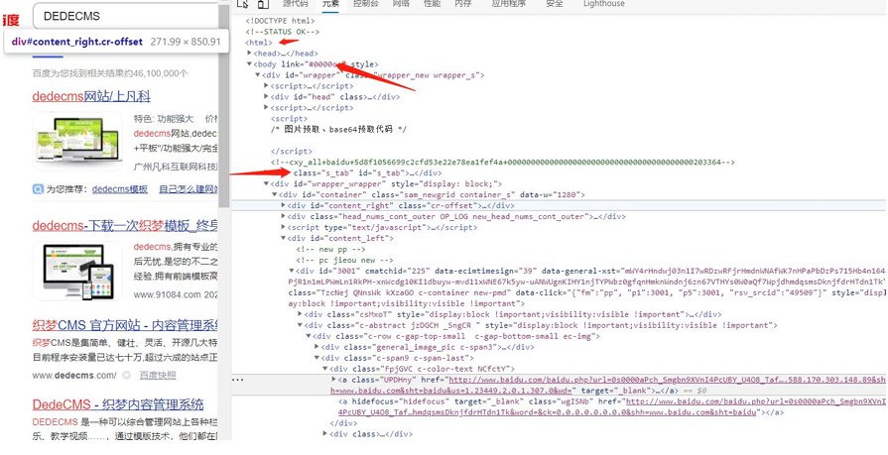Activate the inspect element picker icon
Viewport: 888px width, 455px height.
click(242, 4)
